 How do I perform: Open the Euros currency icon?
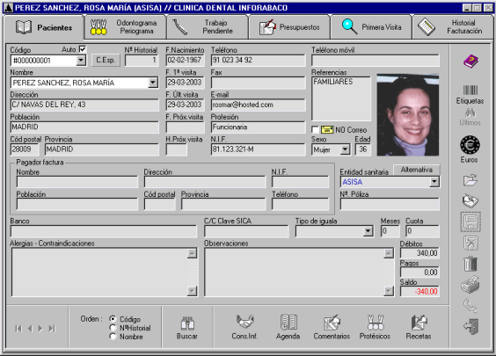[x=470, y=145]
